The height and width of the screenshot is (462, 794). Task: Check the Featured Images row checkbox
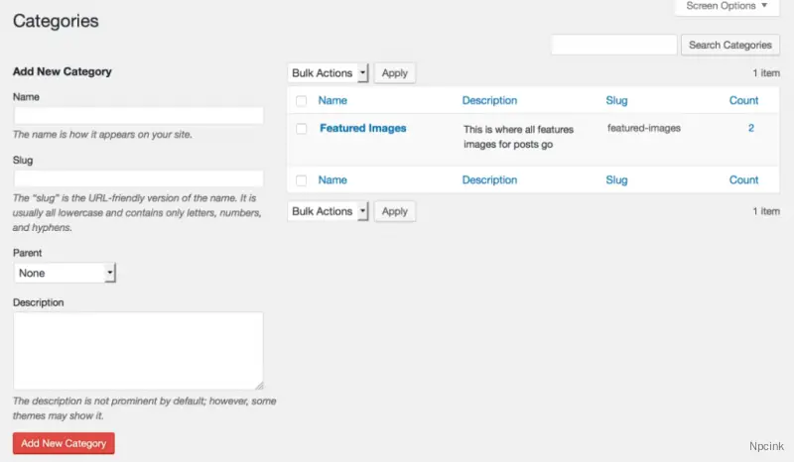pyautogui.click(x=302, y=129)
